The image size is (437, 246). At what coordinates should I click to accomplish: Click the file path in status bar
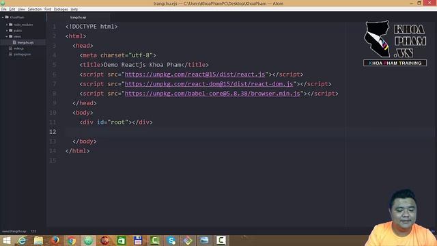[14, 231]
